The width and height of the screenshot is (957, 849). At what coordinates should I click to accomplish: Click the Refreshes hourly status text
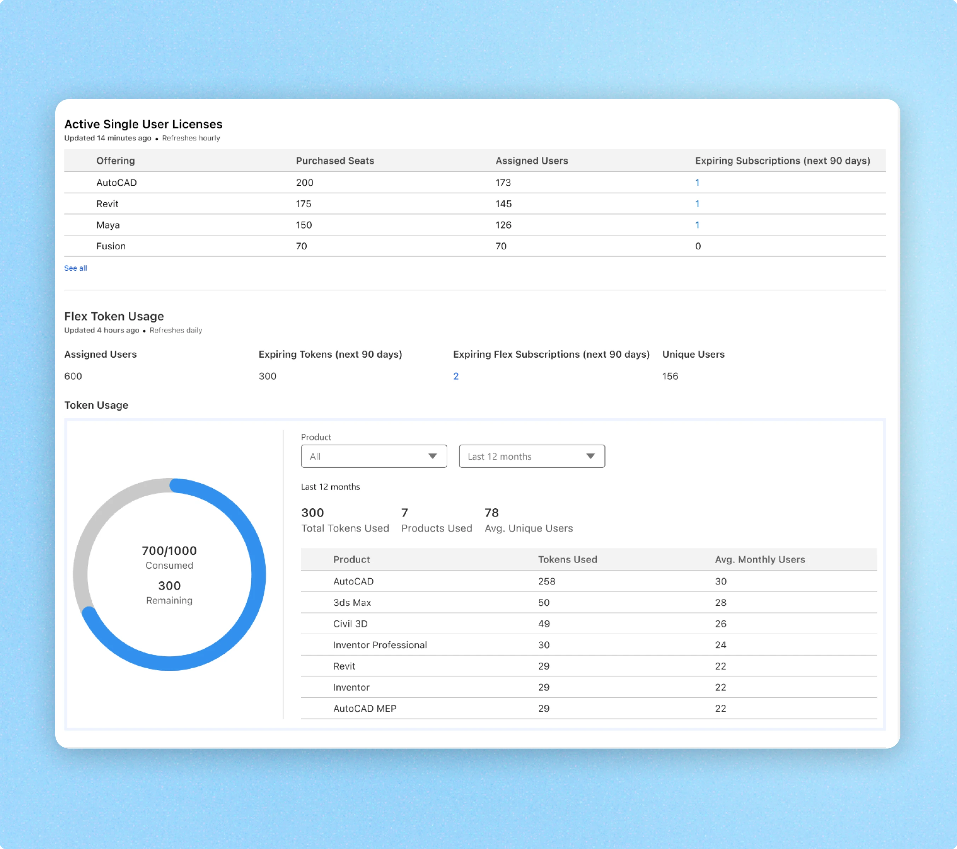click(191, 138)
